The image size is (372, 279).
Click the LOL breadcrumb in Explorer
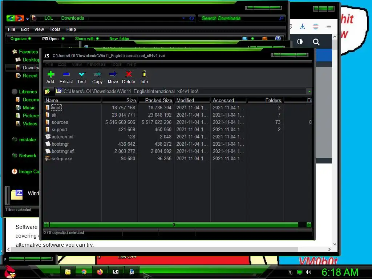tap(48, 18)
